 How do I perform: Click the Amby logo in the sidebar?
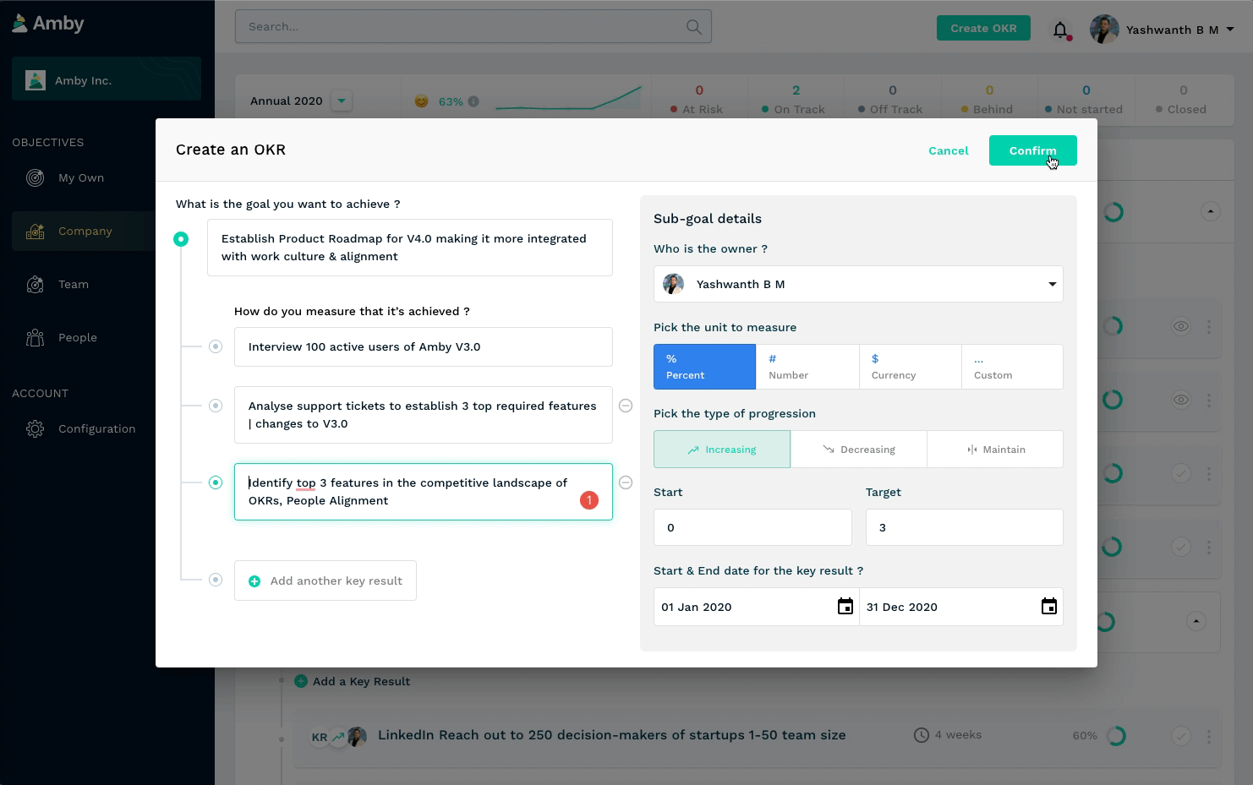click(x=48, y=24)
